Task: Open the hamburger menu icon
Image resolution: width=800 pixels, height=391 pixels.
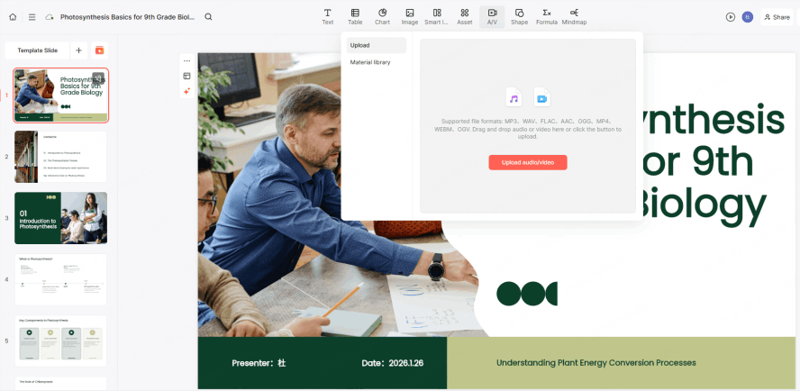Action: click(32, 17)
